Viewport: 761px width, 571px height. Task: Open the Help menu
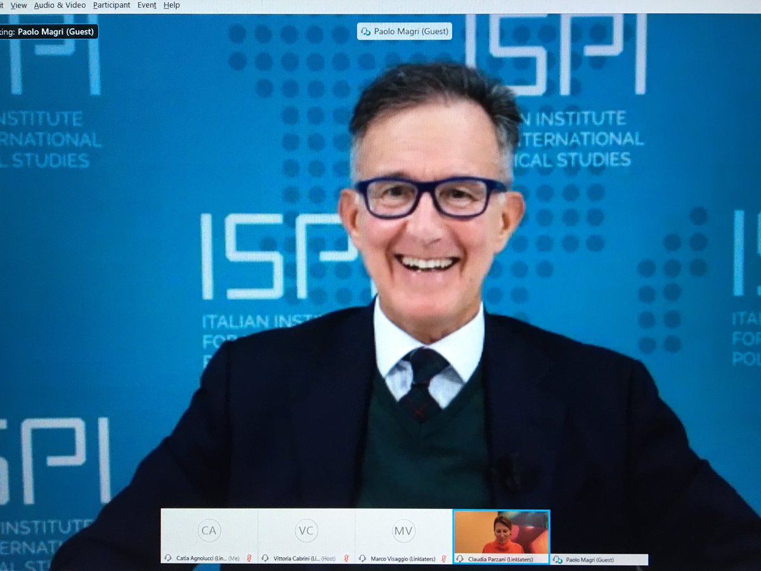[171, 4]
